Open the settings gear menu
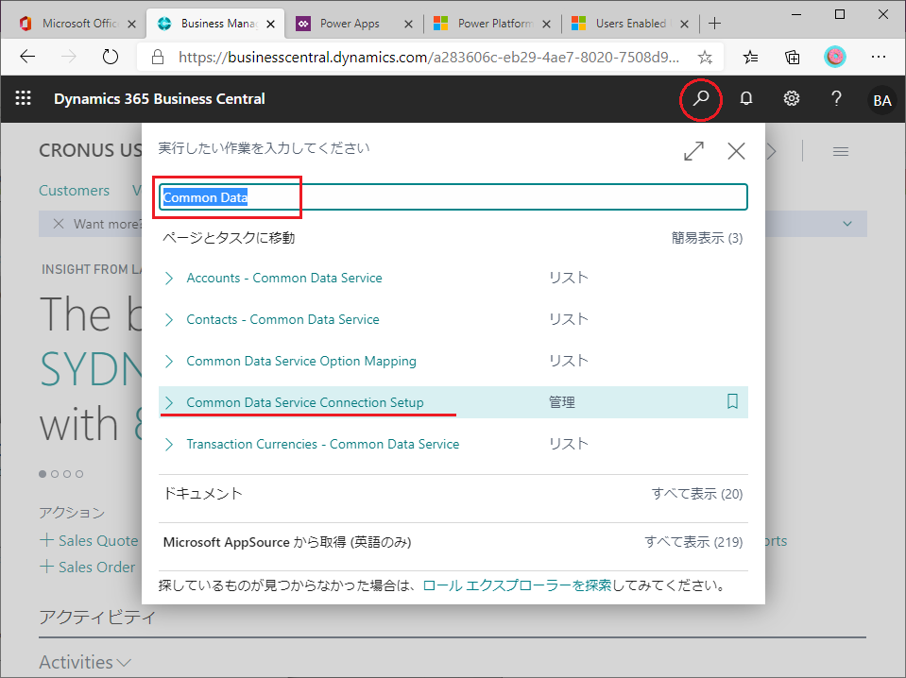Image resolution: width=906 pixels, height=678 pixels. pyautogui.click(x=791, y=99)
